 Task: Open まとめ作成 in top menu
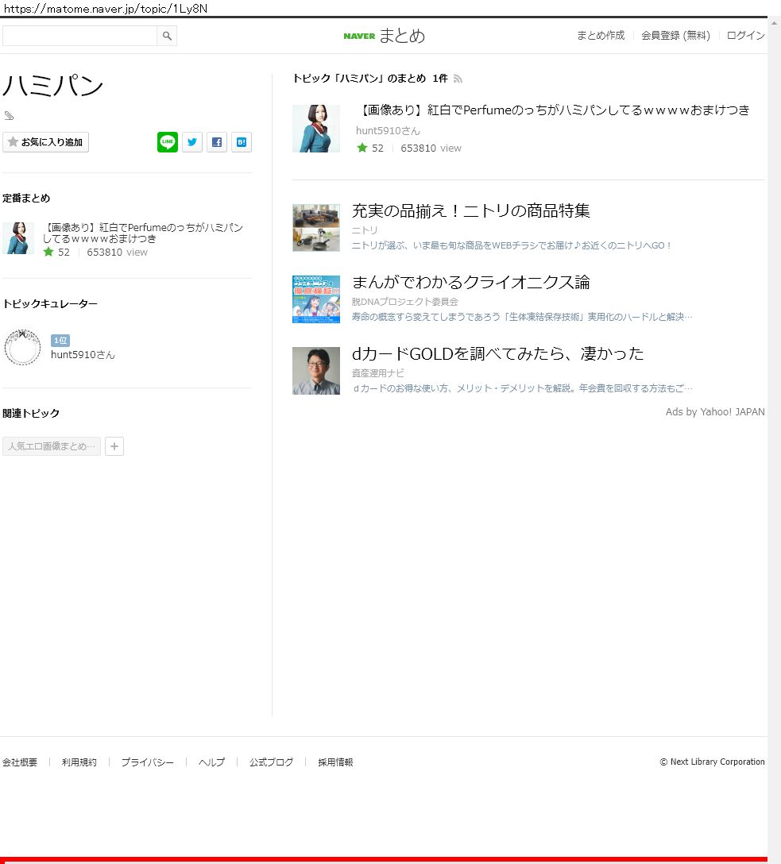coord(600,36)
